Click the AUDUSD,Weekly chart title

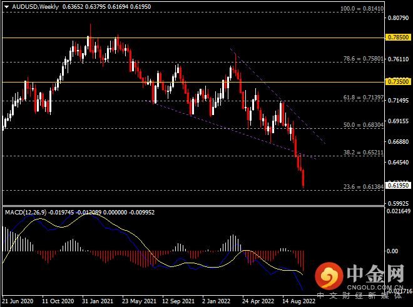[35, 7]
